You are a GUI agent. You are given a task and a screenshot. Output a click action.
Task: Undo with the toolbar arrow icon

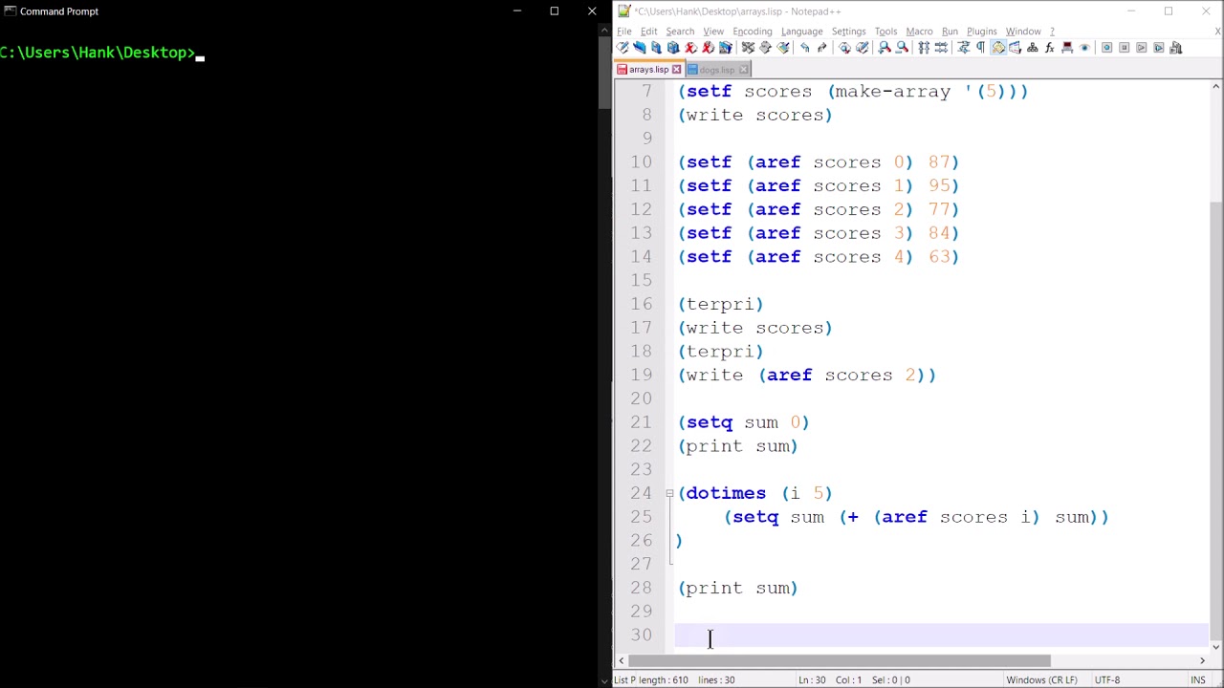(804, 48)
